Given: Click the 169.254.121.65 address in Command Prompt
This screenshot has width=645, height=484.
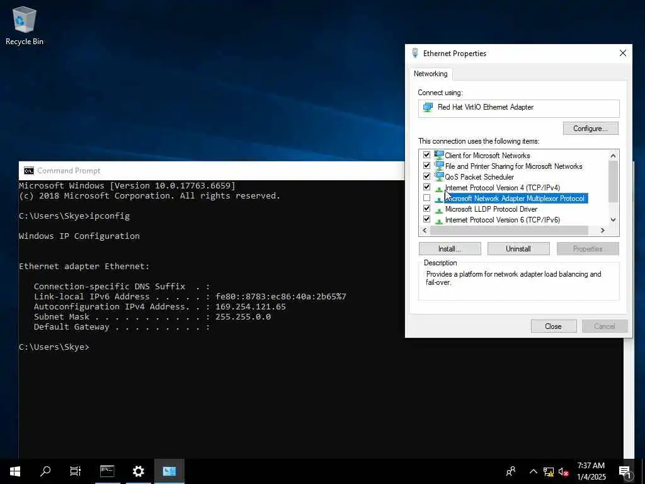Looking at the screenshot, I should [x=251, y=307].
